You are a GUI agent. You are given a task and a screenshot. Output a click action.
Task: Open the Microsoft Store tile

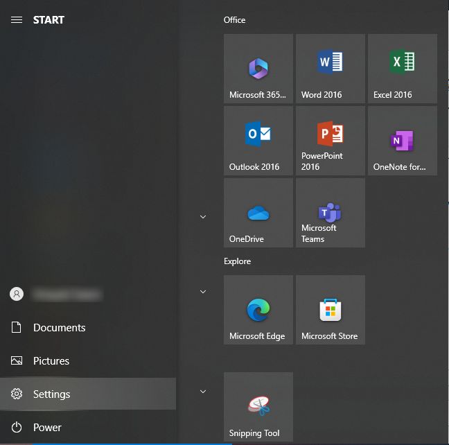coord(330,310)
